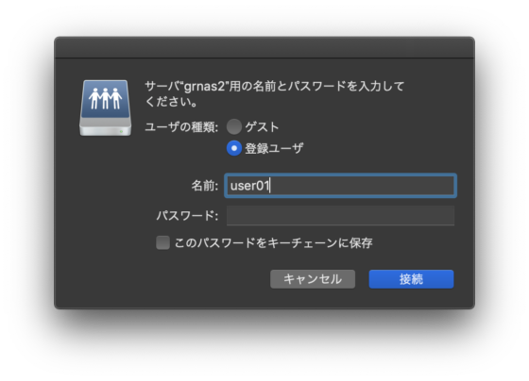Click the 登録ユーザ option label text
Image resolution: width=529 pixels, height=381 pixels.
click(x=274, y=148)
